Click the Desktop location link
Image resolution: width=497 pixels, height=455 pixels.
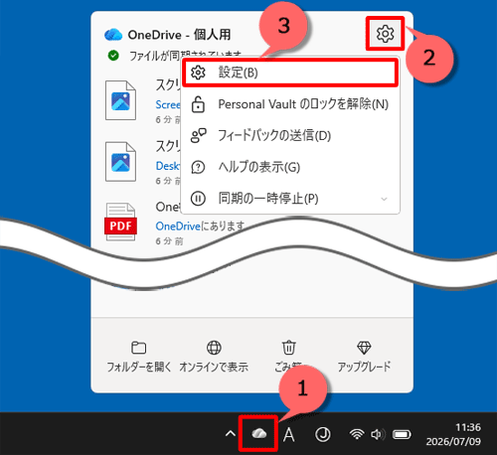(x=168, y=166)
